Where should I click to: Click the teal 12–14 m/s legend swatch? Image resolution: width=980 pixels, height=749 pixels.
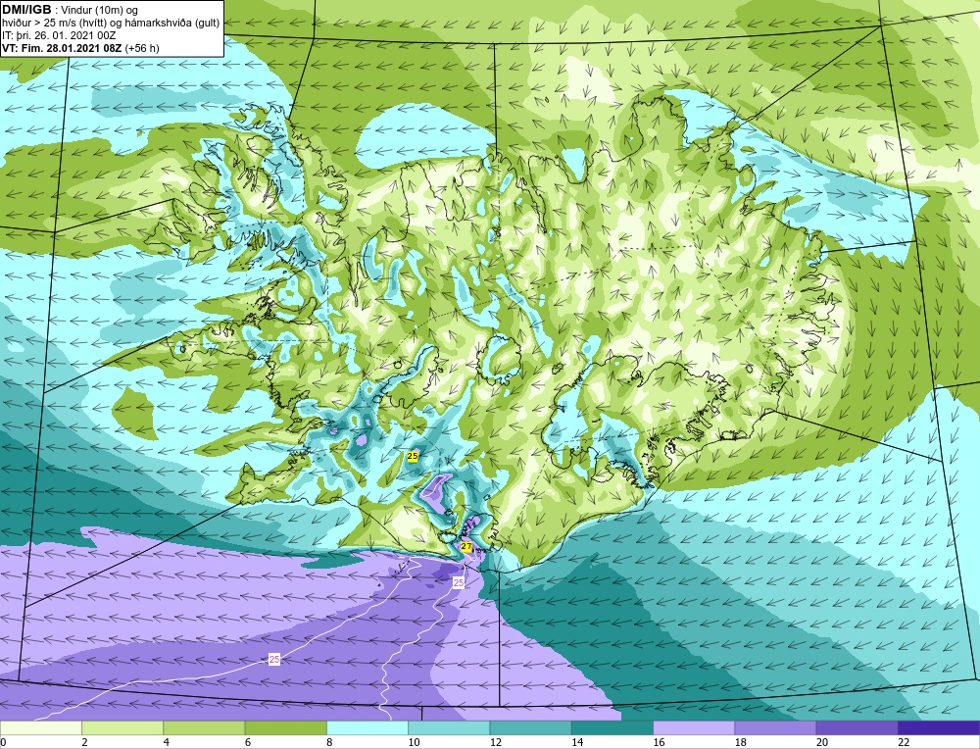(x=530, y=727)
